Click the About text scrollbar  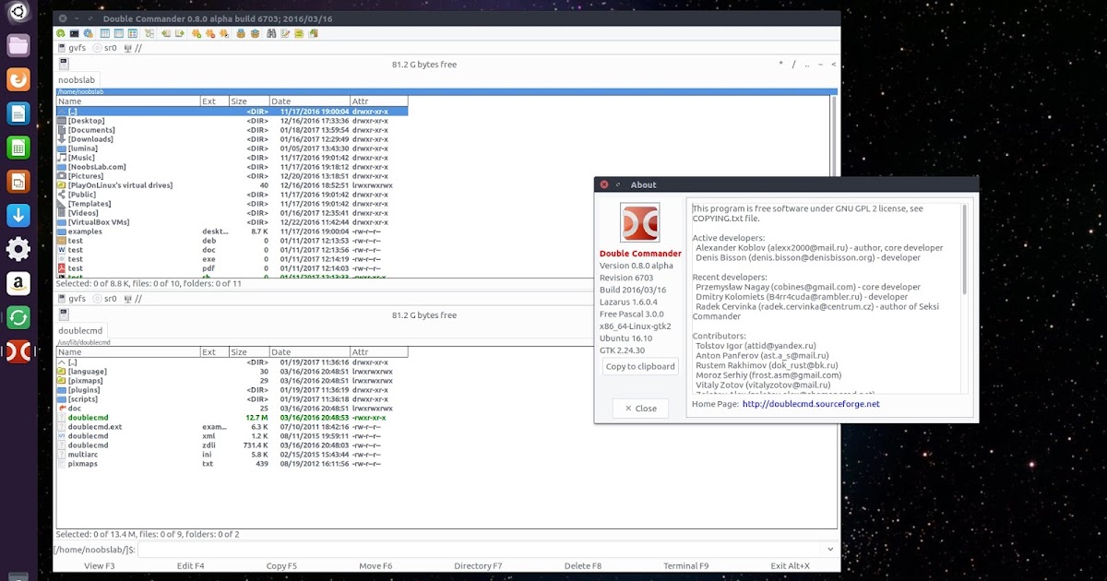coord(965,249)
